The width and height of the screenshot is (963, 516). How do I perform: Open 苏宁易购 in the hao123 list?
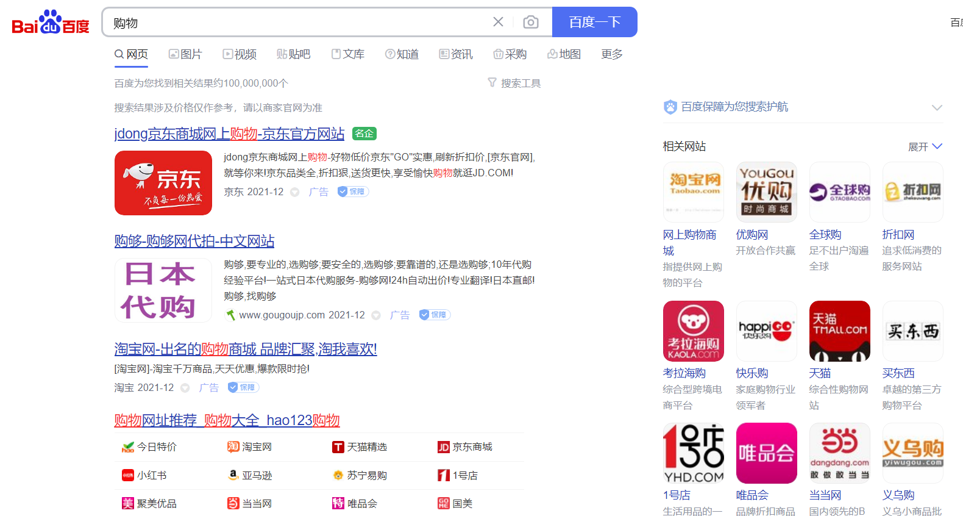tap(360, 475)
